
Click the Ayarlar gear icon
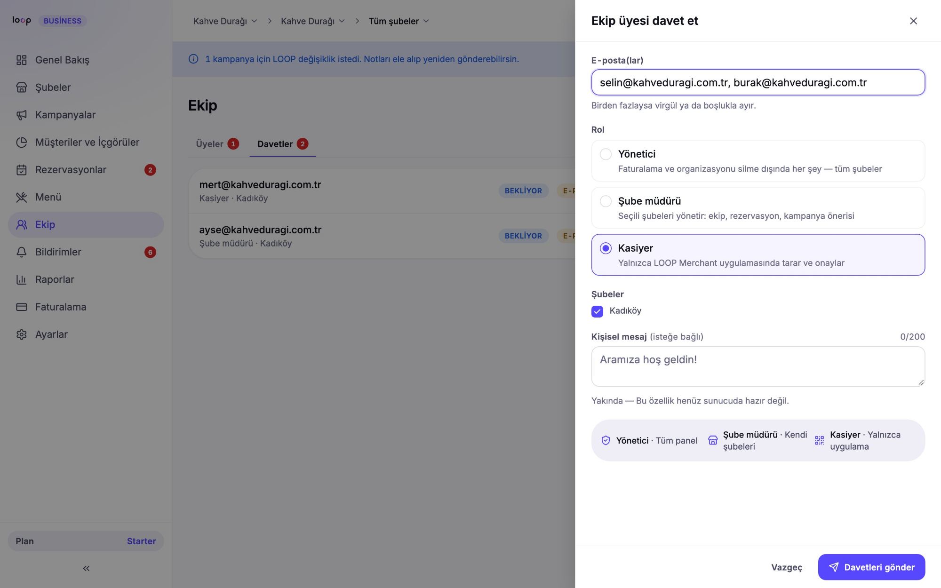coord(22,334)
